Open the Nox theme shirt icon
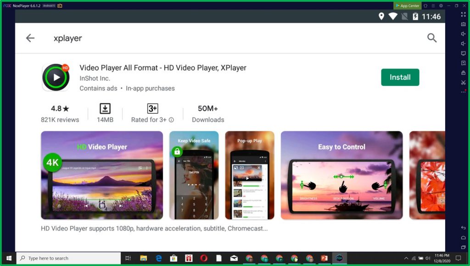 [x=425, y=6]
